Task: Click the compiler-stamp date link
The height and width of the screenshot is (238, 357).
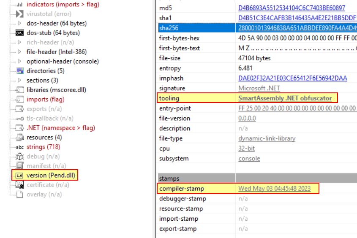Action: click(x=274, y=189)
